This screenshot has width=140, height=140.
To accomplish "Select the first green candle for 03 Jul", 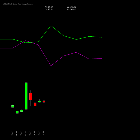I will coord(13,106).
